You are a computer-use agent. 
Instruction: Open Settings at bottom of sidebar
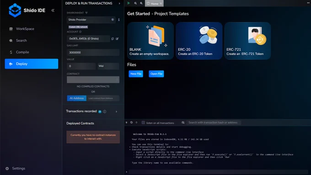18,168
